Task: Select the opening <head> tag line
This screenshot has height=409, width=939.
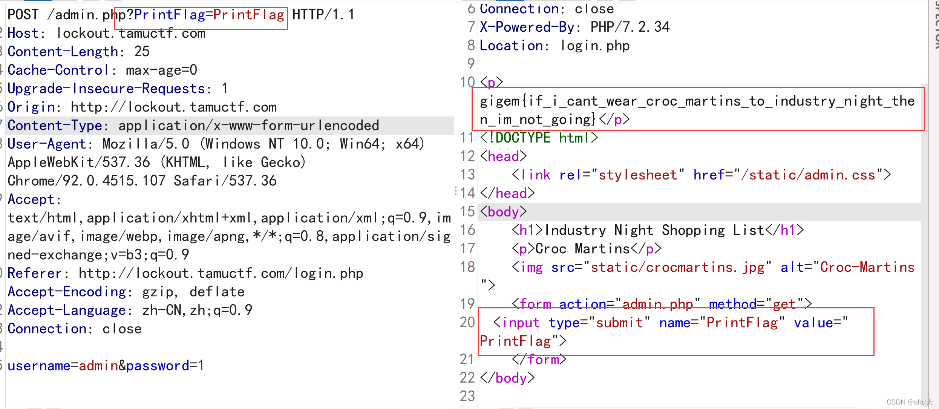Action: tap(504, 156)
